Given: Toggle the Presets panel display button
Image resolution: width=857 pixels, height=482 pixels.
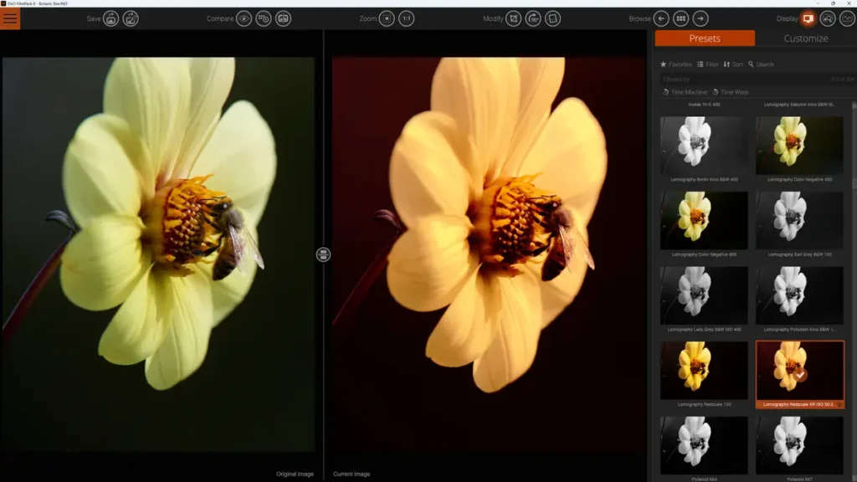Looking at the screenshot, I should pyautogui.click(x=806, y=17).
